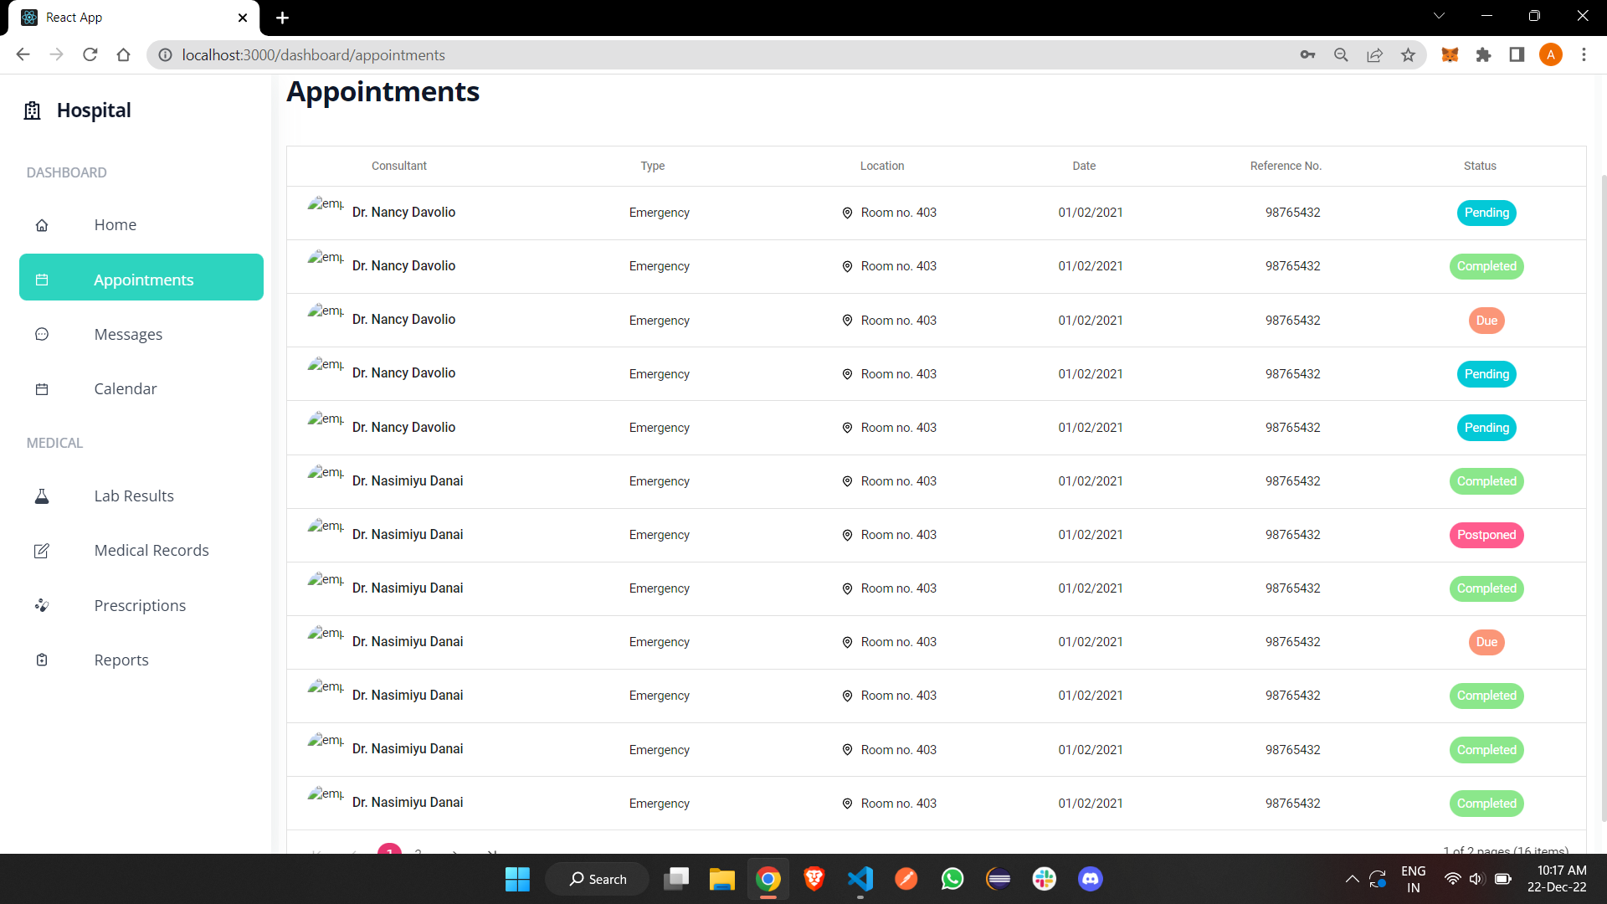Click the Messages chat bubble icon
The height and width of the screenshot is (904, 1607).
pos(42,334)
